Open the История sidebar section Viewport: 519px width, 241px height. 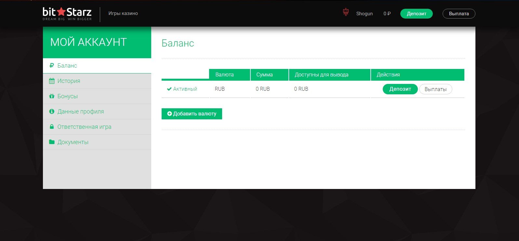click(x=97, y=81)
